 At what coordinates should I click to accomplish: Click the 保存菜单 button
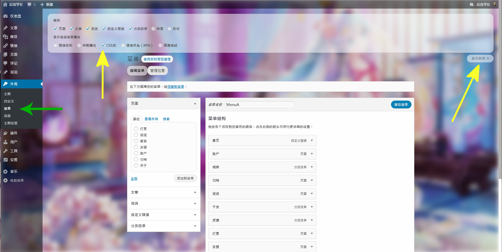[401, 105]
